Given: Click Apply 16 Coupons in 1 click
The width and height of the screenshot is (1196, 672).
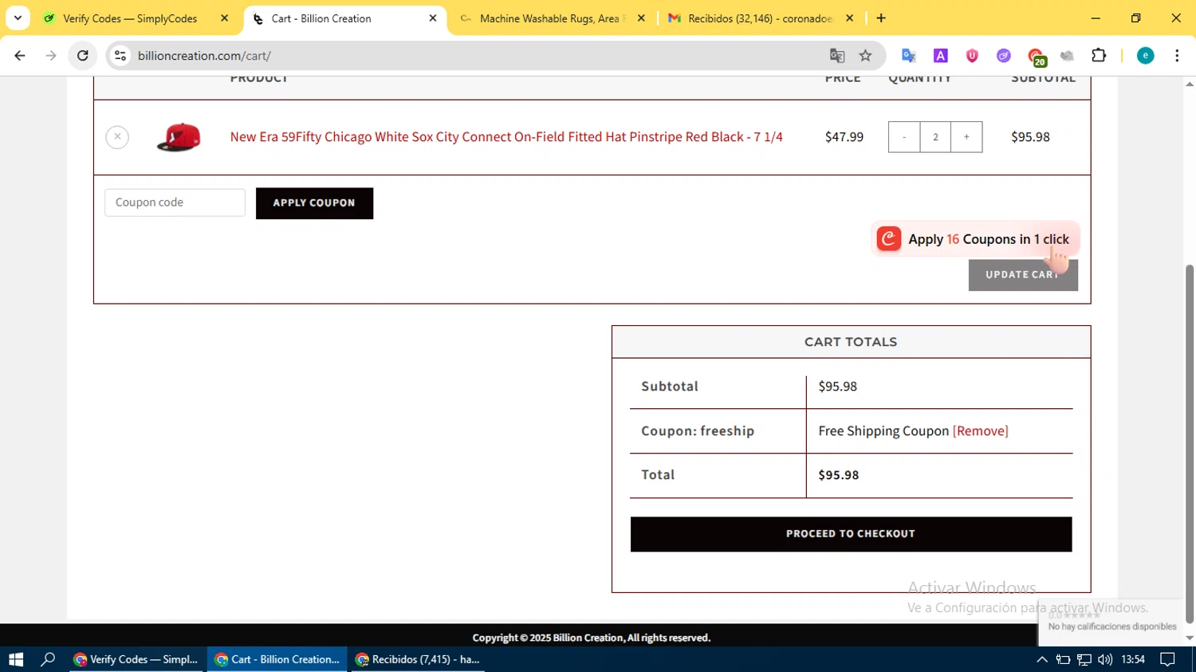Looking at the screenshot, I should tap(975, 239).
